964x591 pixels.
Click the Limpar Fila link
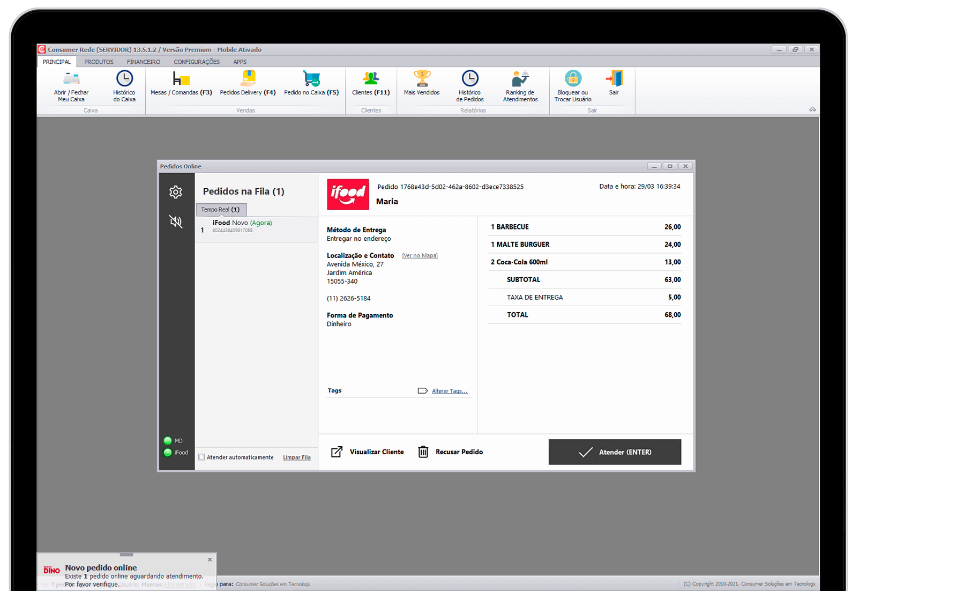[x=297, y=457]
